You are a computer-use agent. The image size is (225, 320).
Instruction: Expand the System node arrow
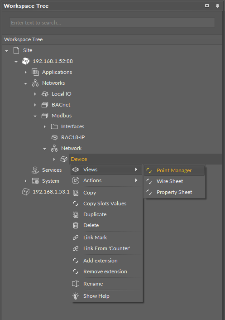click(x=26, y=181)
